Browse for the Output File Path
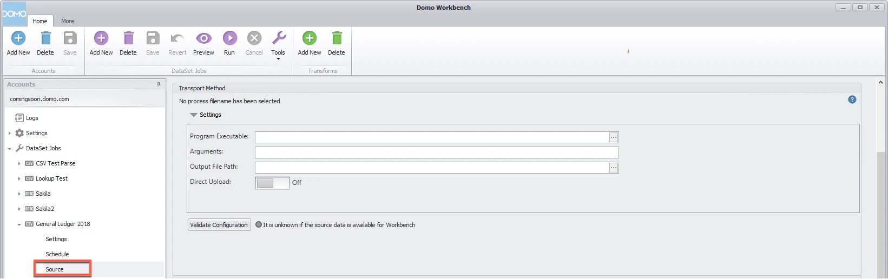Screen dimensions: 888x279 [614, 168]
